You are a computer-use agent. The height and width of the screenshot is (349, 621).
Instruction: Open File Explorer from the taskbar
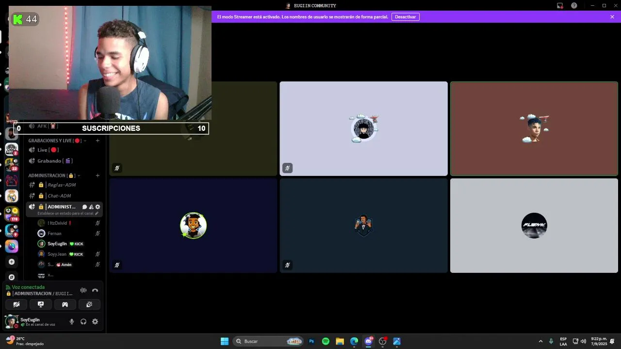(340, 341)
